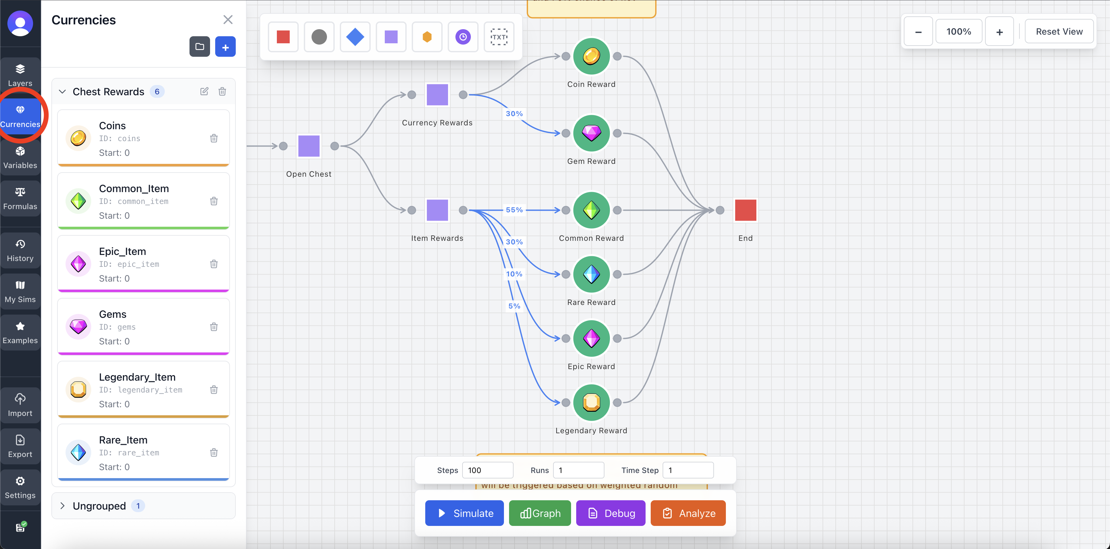Expand the Ungrouped currencies section
The image size is (1110, 549).
click(x=63, y=505)
